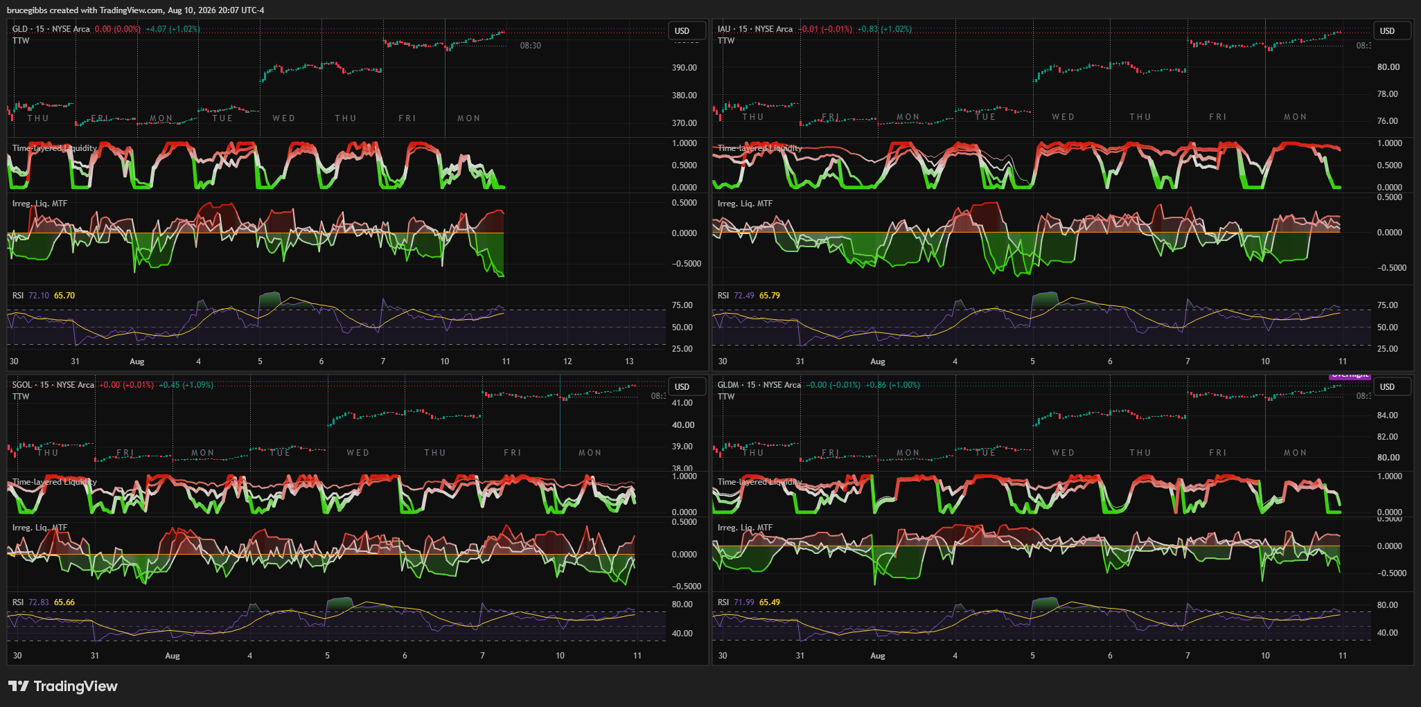The height and width of the screenshot is (707, 1421).
Task: Click the "+0.86 (+1.00%)" change on GLDM
Action: pyautogui.click(x=892, y=385)
